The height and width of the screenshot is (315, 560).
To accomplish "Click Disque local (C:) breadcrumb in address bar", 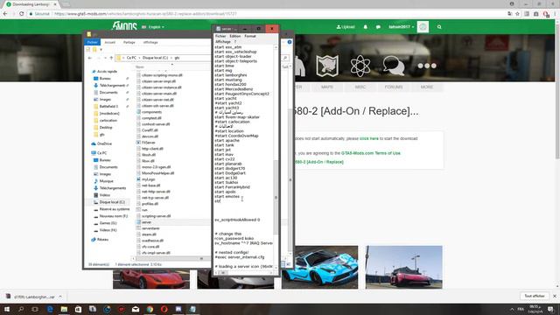I will (x=155, y=58).
